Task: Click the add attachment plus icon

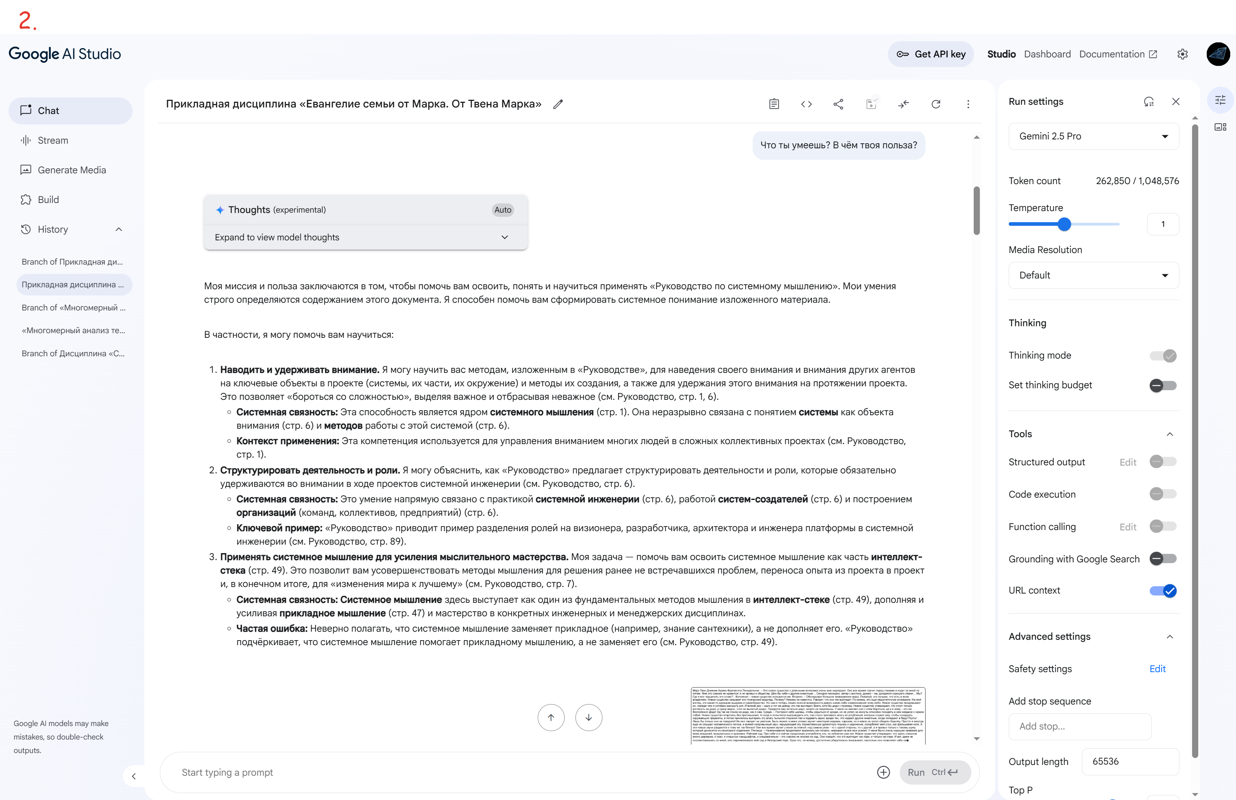Action: (x=883, y=773)
